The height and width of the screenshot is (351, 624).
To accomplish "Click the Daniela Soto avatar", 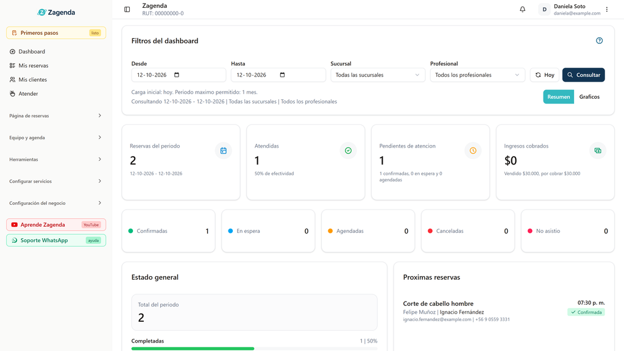I will click(x=544, y=9).
